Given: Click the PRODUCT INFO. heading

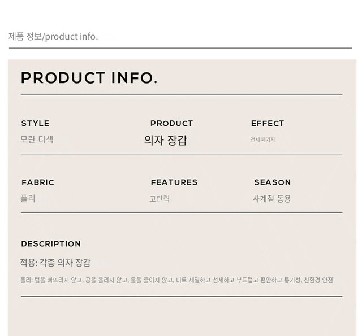Looking at the screenshot, I should tap(89, 78).
